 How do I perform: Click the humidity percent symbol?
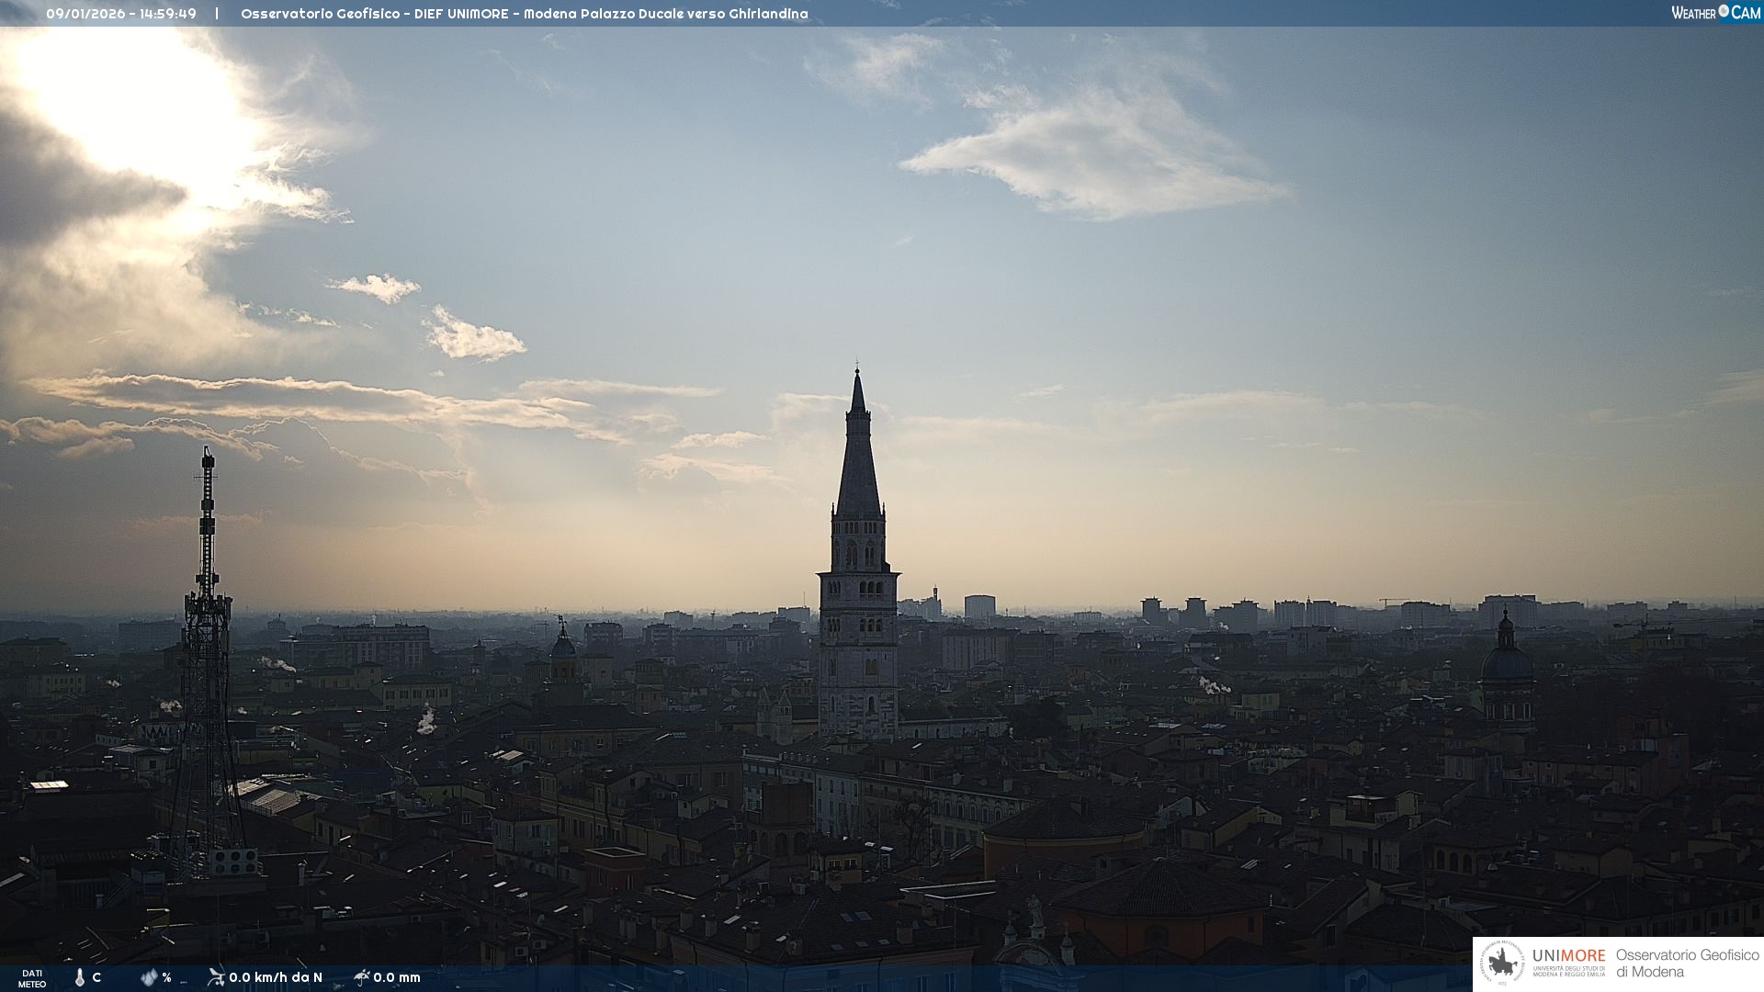point(167,977)
